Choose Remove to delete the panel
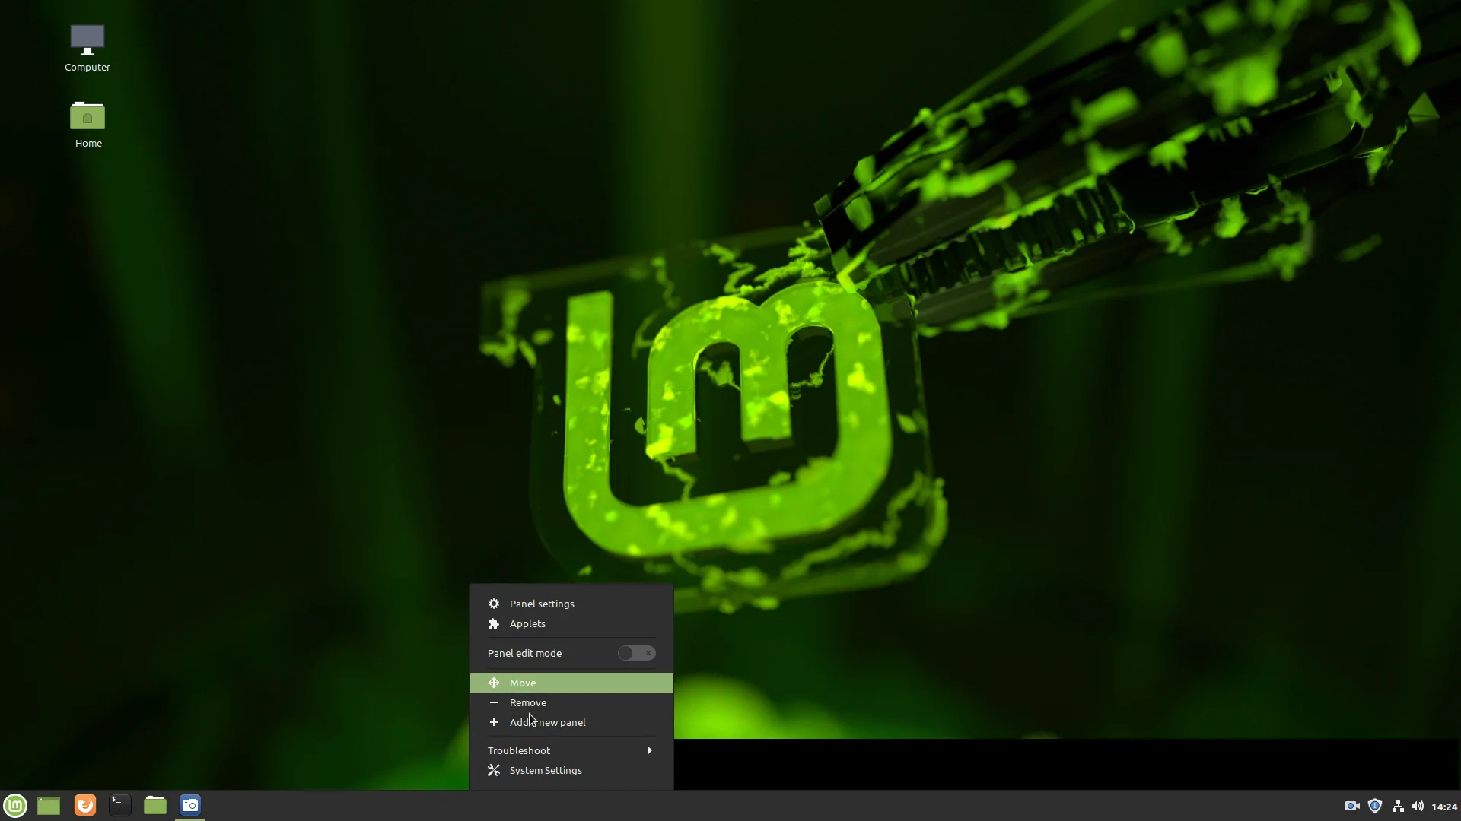The image size is (1461, 821). (528, 702)
